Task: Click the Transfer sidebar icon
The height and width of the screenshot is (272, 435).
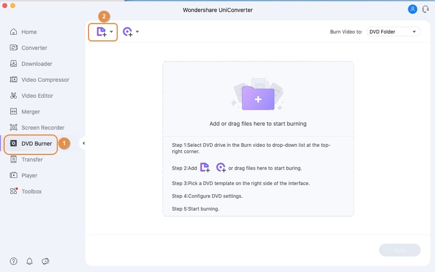Action: click(13, 160)
